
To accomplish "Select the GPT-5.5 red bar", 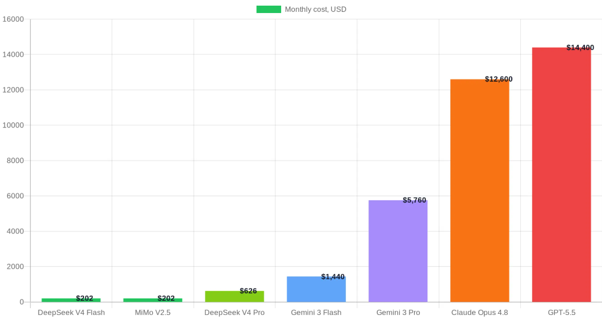I will coord(562,175).
